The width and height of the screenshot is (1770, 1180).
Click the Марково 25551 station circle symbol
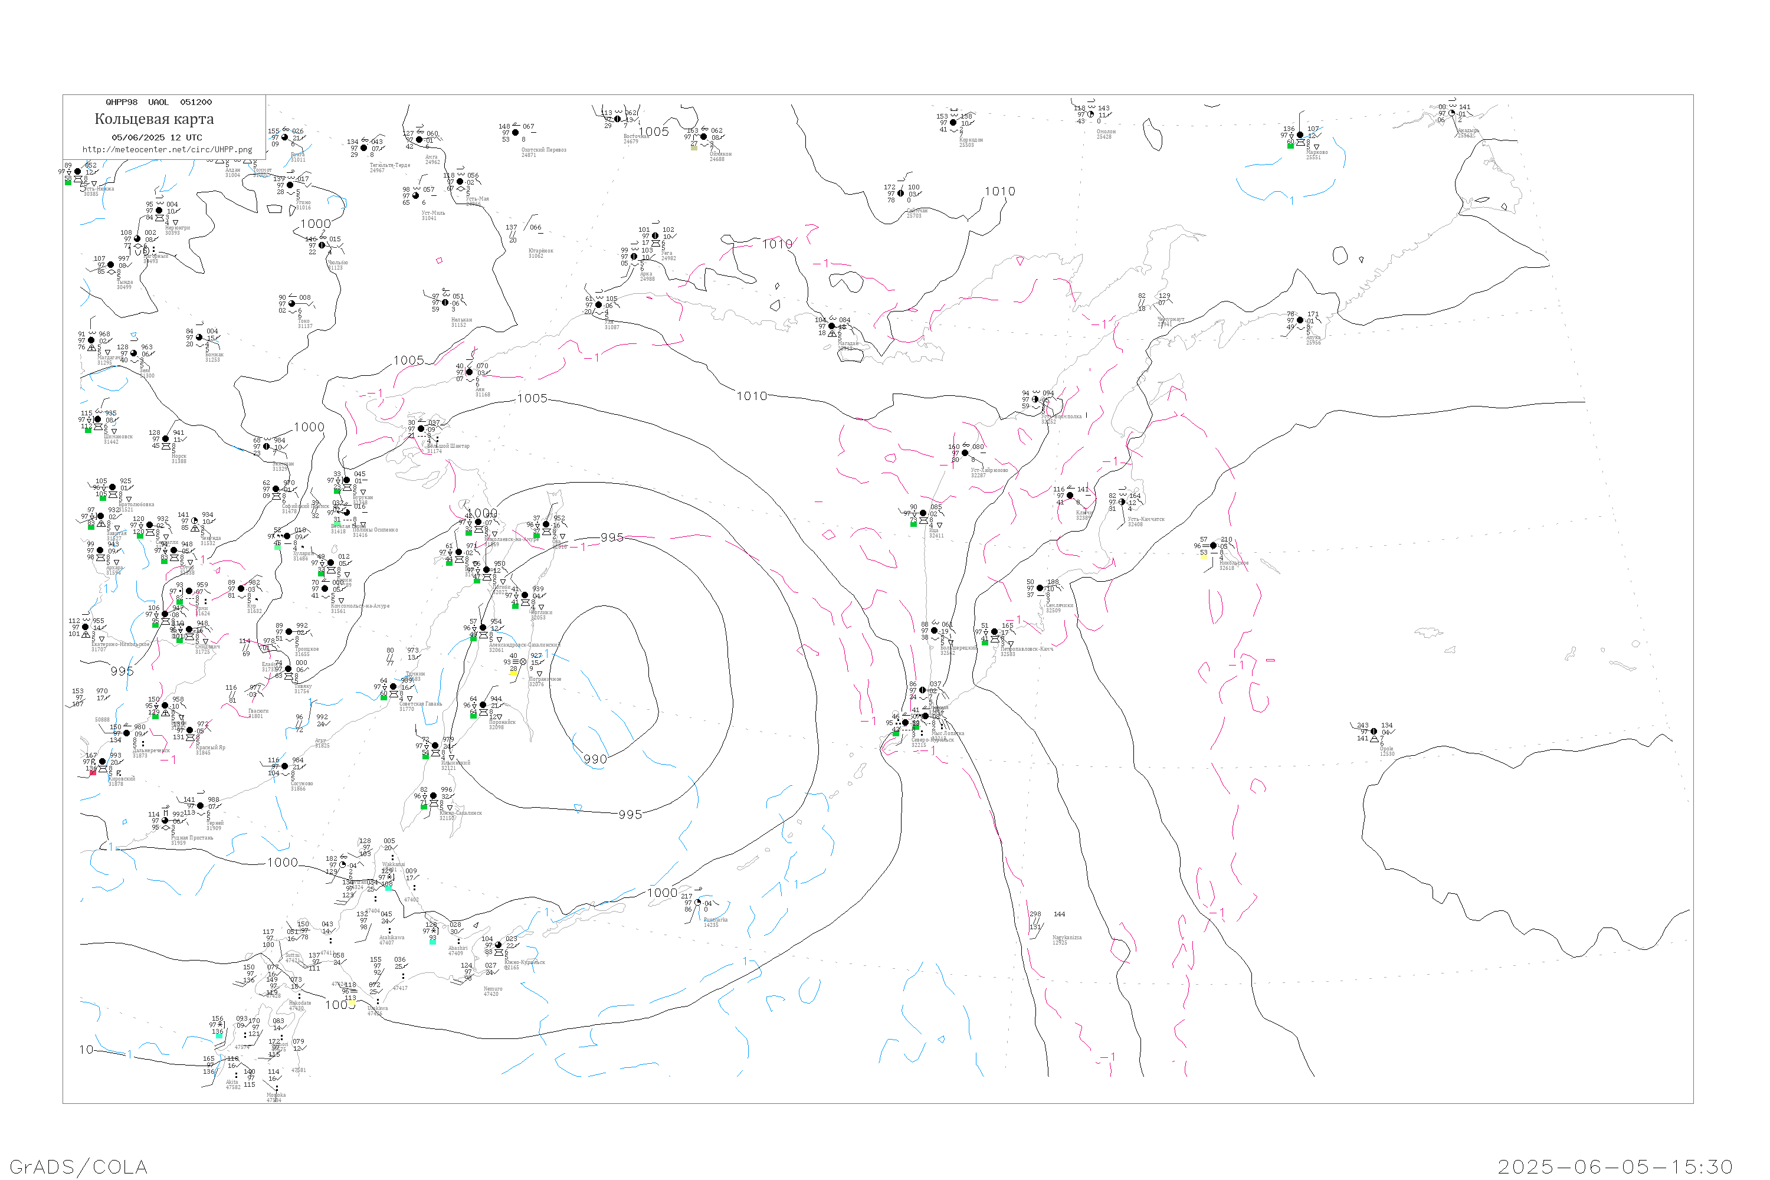click(1300, 136)
